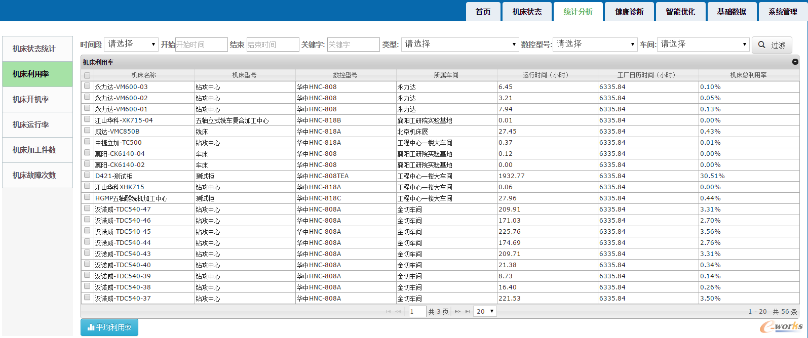This screenshot has width=808, height=338.
Task: Sort by the 所属车间 column header
Action: coord(446,75)
